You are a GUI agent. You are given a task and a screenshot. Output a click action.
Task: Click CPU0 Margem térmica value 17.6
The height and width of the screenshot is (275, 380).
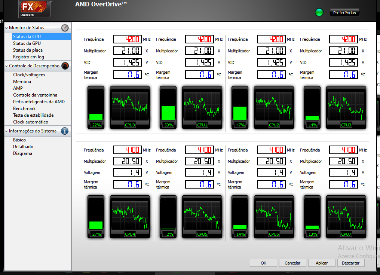[x=127, y=75]
